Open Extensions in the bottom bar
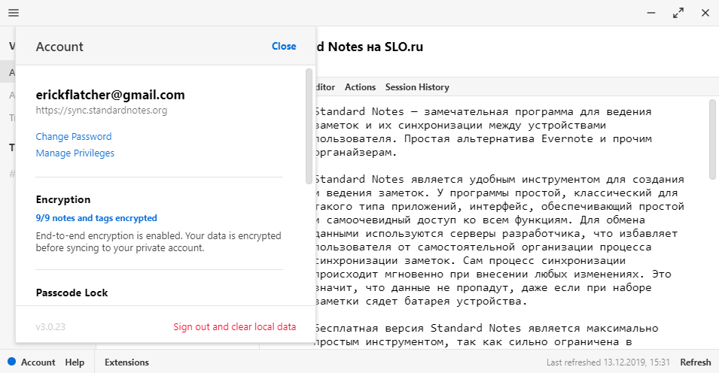719x373 pixels. (x=126, y=362)
